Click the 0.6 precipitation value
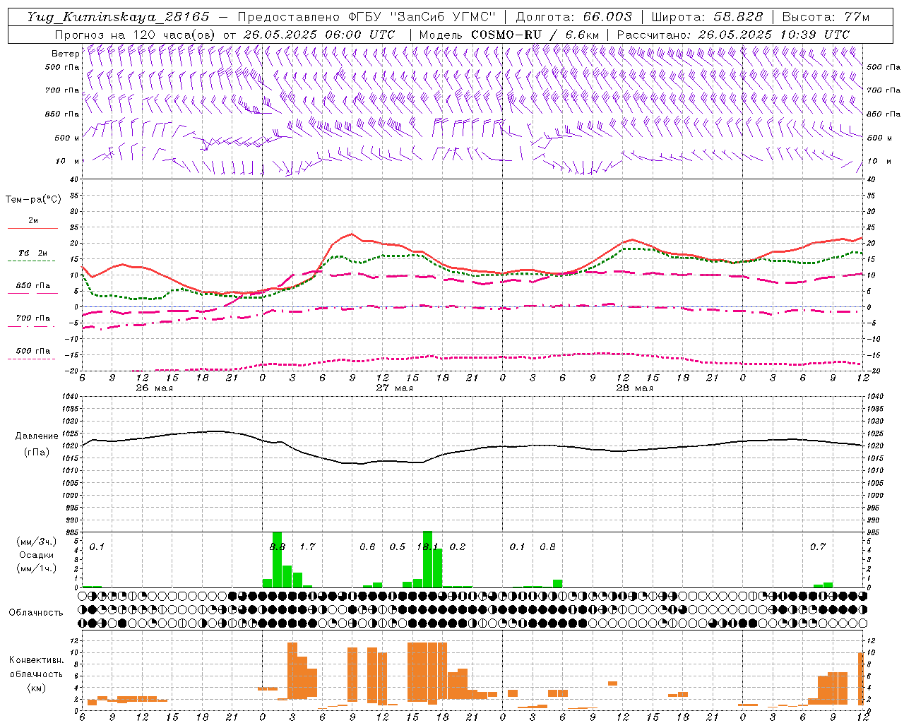This screenshot has height=723, width=904. [x=367, y=546]
